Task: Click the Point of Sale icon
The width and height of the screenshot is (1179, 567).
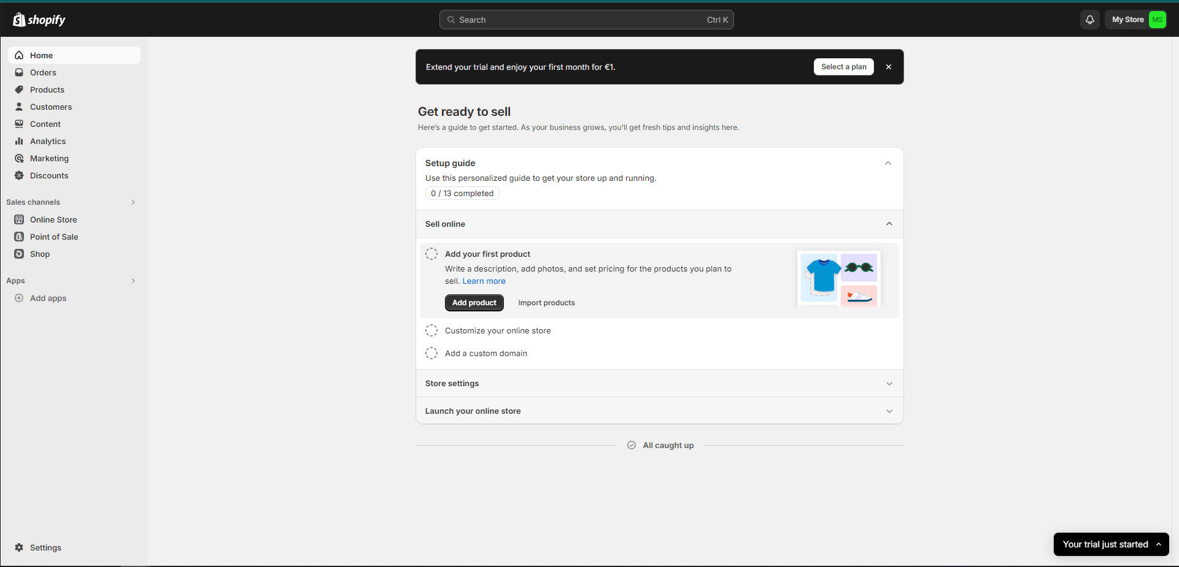Action: pos(19,237)
